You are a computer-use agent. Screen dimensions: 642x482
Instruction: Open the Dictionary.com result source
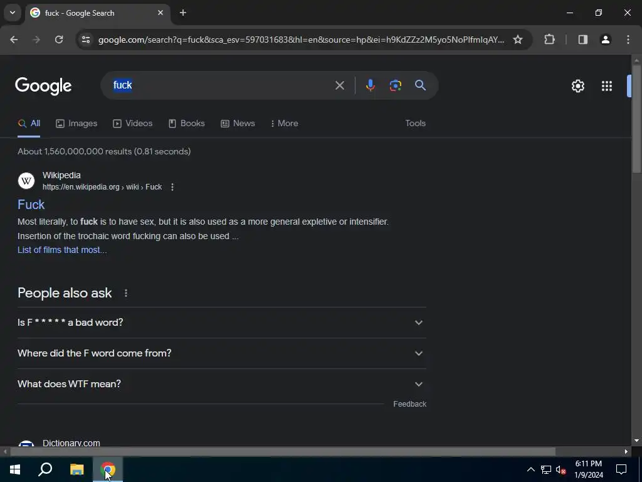click(71, 443)
